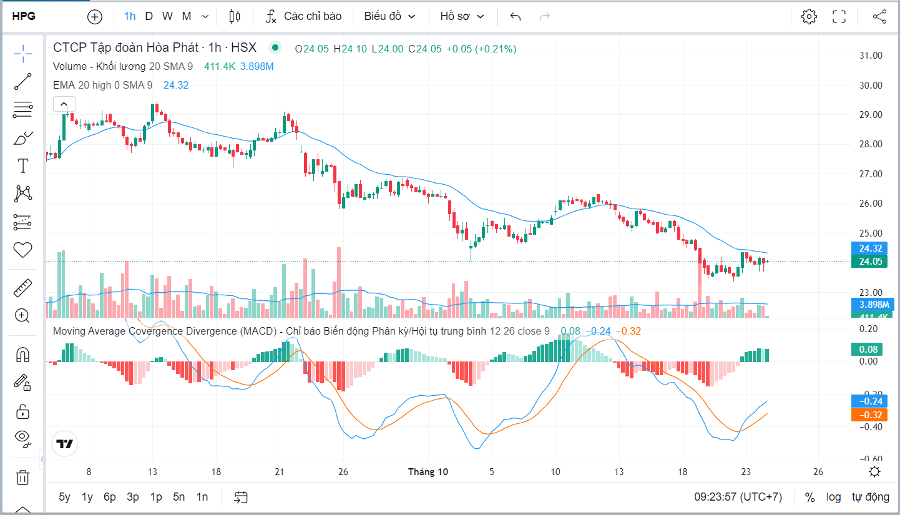
Task: Toggle percent scale mode
Action: [810, 498]
